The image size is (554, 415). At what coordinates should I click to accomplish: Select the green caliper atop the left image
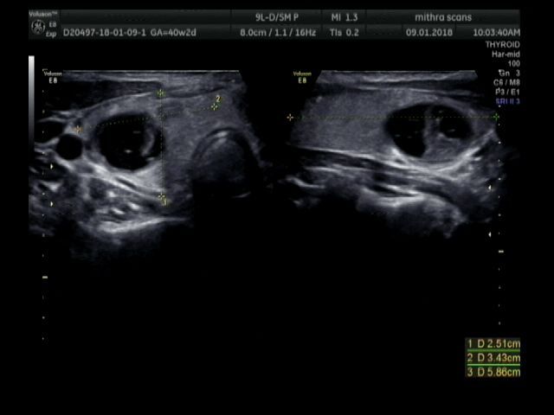click(x=160, y=93)
